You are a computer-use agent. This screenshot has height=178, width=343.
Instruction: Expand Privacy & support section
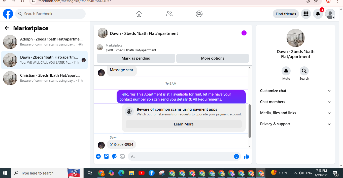296,124
